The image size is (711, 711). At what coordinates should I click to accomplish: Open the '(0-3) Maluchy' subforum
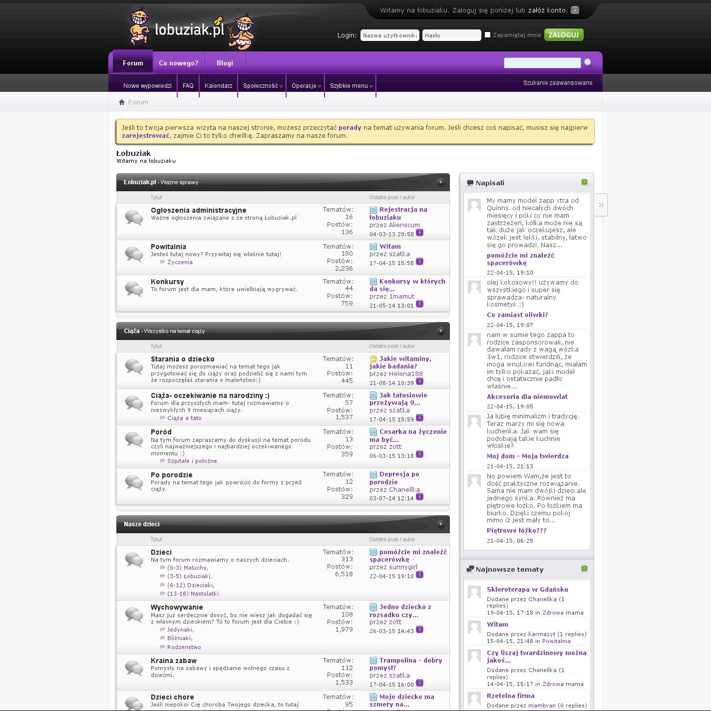[x=187, y=568]
